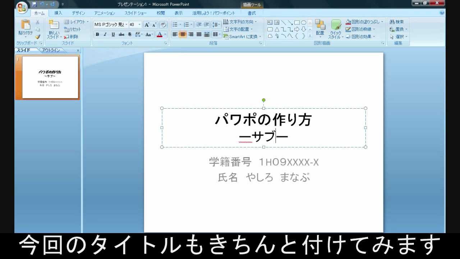460x259 pixels.
Task: Click the Reset (リセット) button
Action: point(73,29)
